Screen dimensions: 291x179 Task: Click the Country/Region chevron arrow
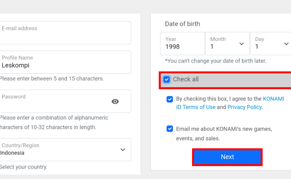pos(123,150)
